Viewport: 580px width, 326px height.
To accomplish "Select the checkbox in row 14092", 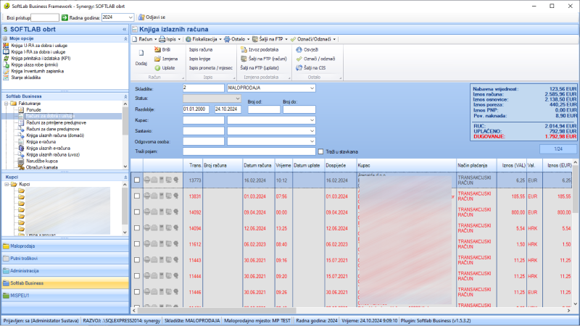I will click(137, 212).
